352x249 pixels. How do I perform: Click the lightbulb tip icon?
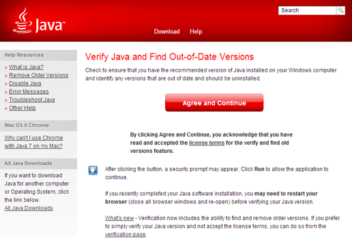(93, 171)
